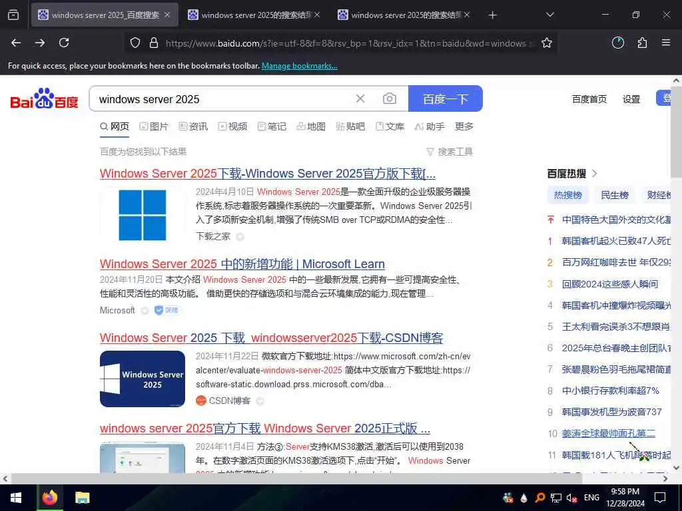The width and height of the screenshot is (682, 511).
Task: Click the muted speaker volume tray icon
Action: pos(571,498)
